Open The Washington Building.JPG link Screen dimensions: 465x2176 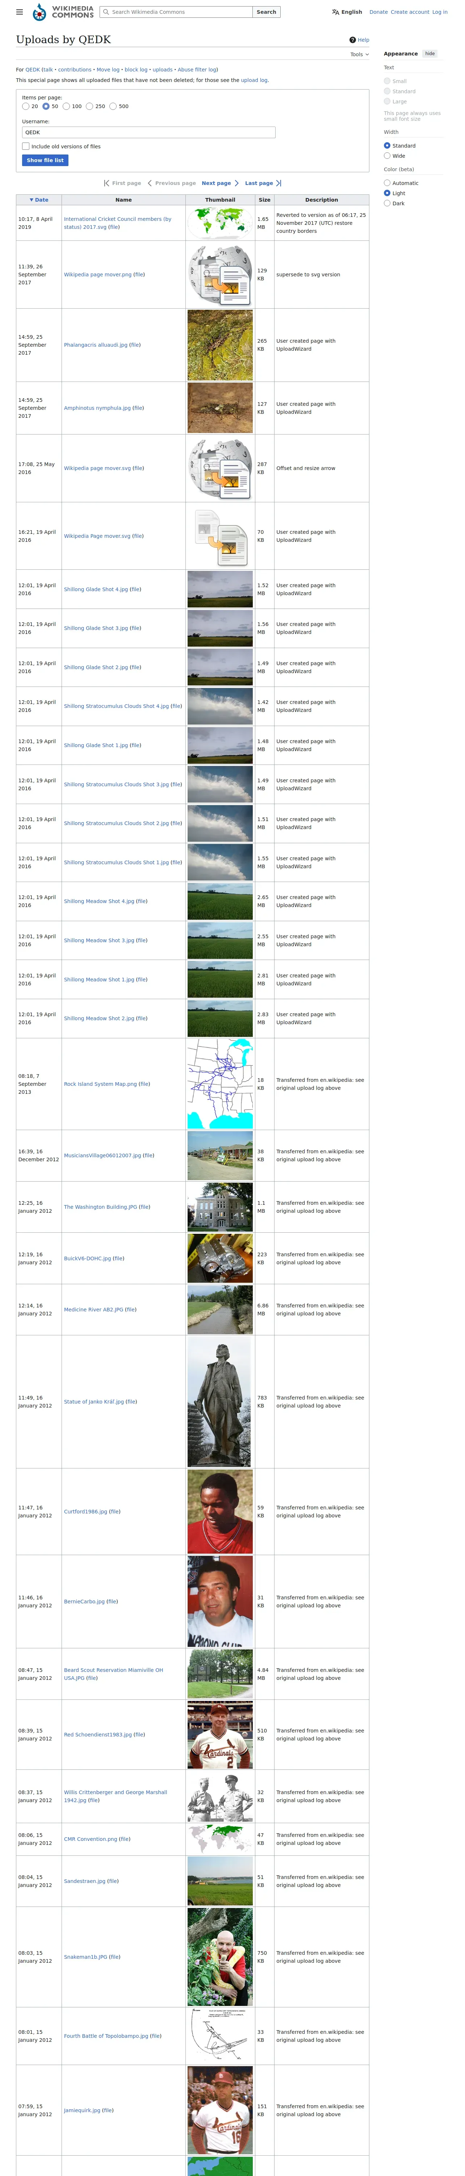(x=100, y=1207)
